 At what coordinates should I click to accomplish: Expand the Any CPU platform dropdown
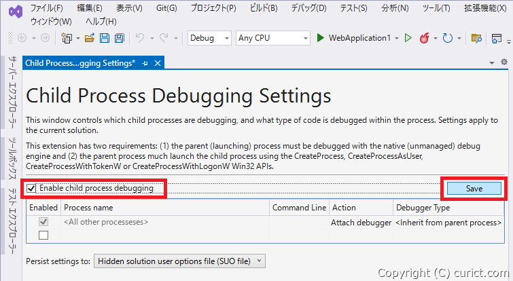tap(273, 38)
